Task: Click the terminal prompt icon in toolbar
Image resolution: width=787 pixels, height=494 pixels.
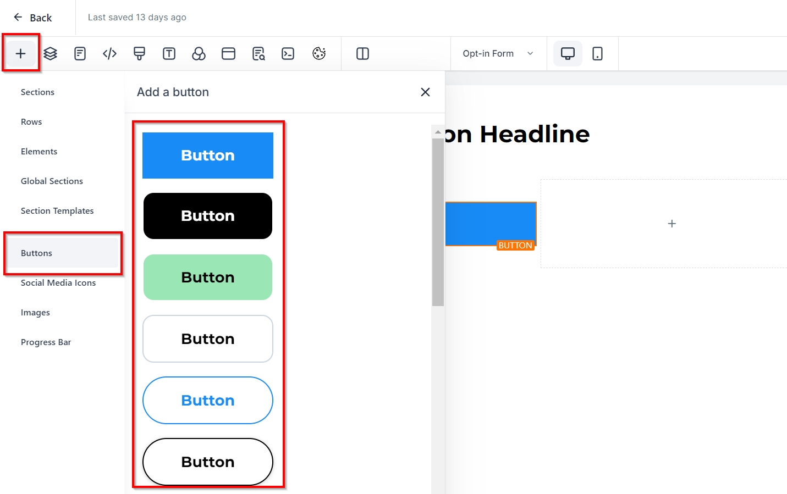Action: pyautogui.click(x=288, y=53)
